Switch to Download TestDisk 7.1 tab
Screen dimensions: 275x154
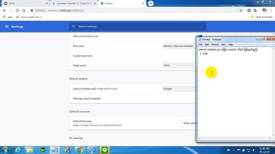73,3
